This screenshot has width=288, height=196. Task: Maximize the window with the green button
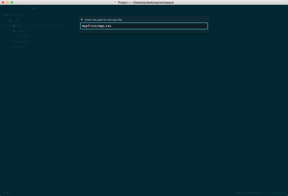(12, 2)
